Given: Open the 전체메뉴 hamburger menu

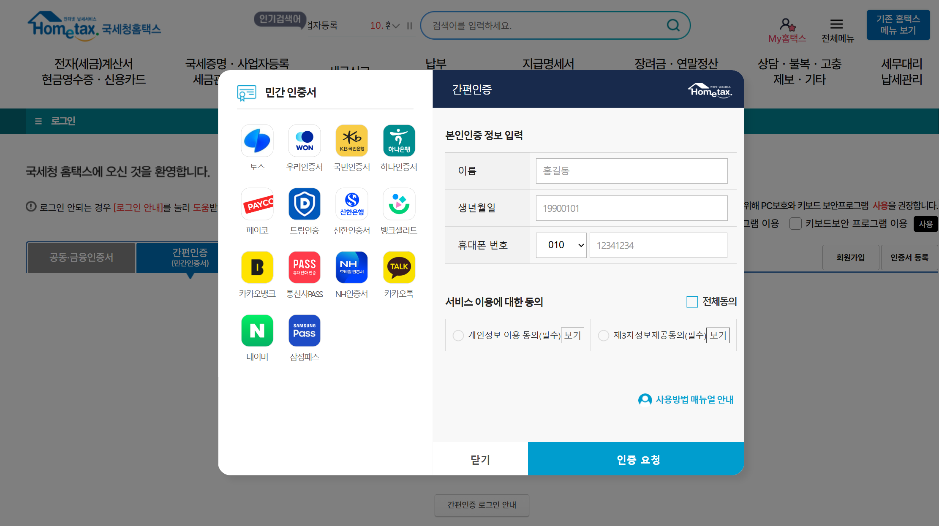Looking at the screenshot, I should (837, 24).
